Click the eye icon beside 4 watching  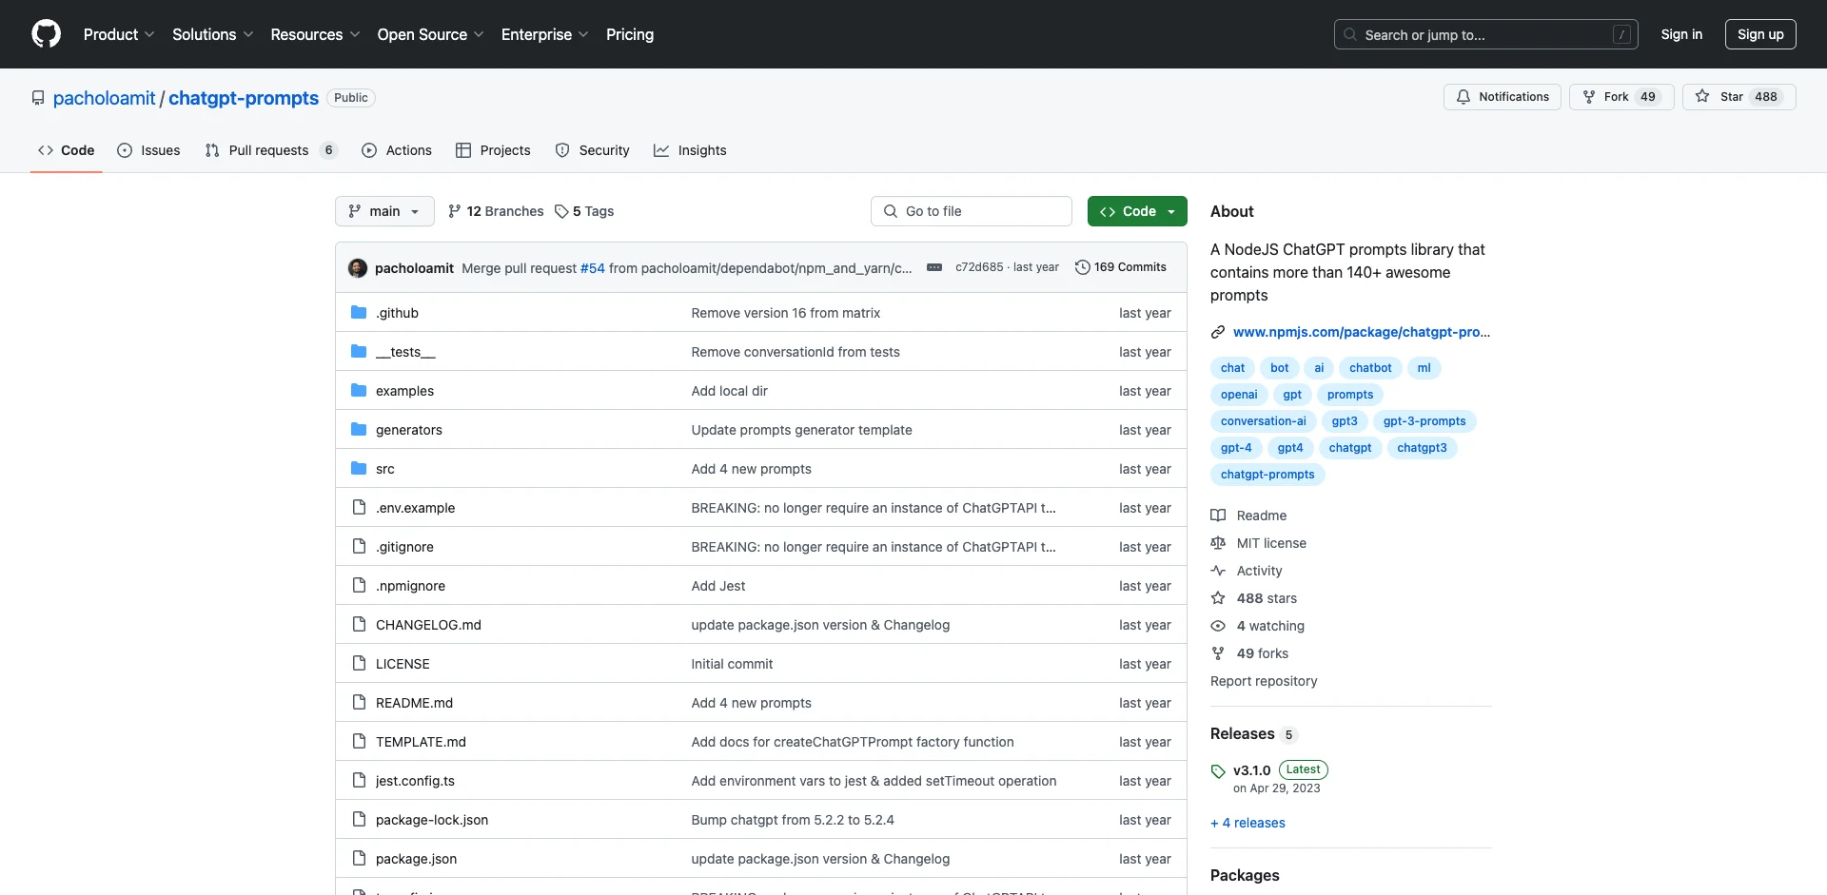point(1218,626)
